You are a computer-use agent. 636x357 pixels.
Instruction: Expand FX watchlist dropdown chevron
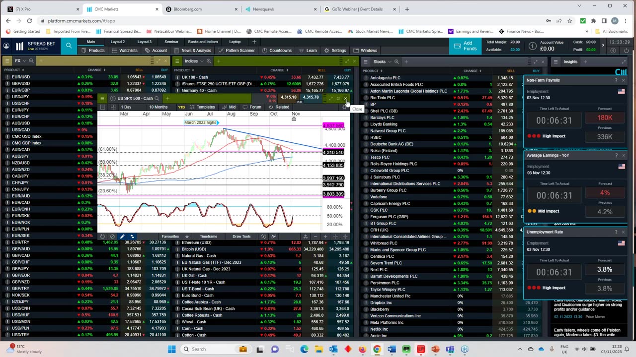tap(24, 61)
